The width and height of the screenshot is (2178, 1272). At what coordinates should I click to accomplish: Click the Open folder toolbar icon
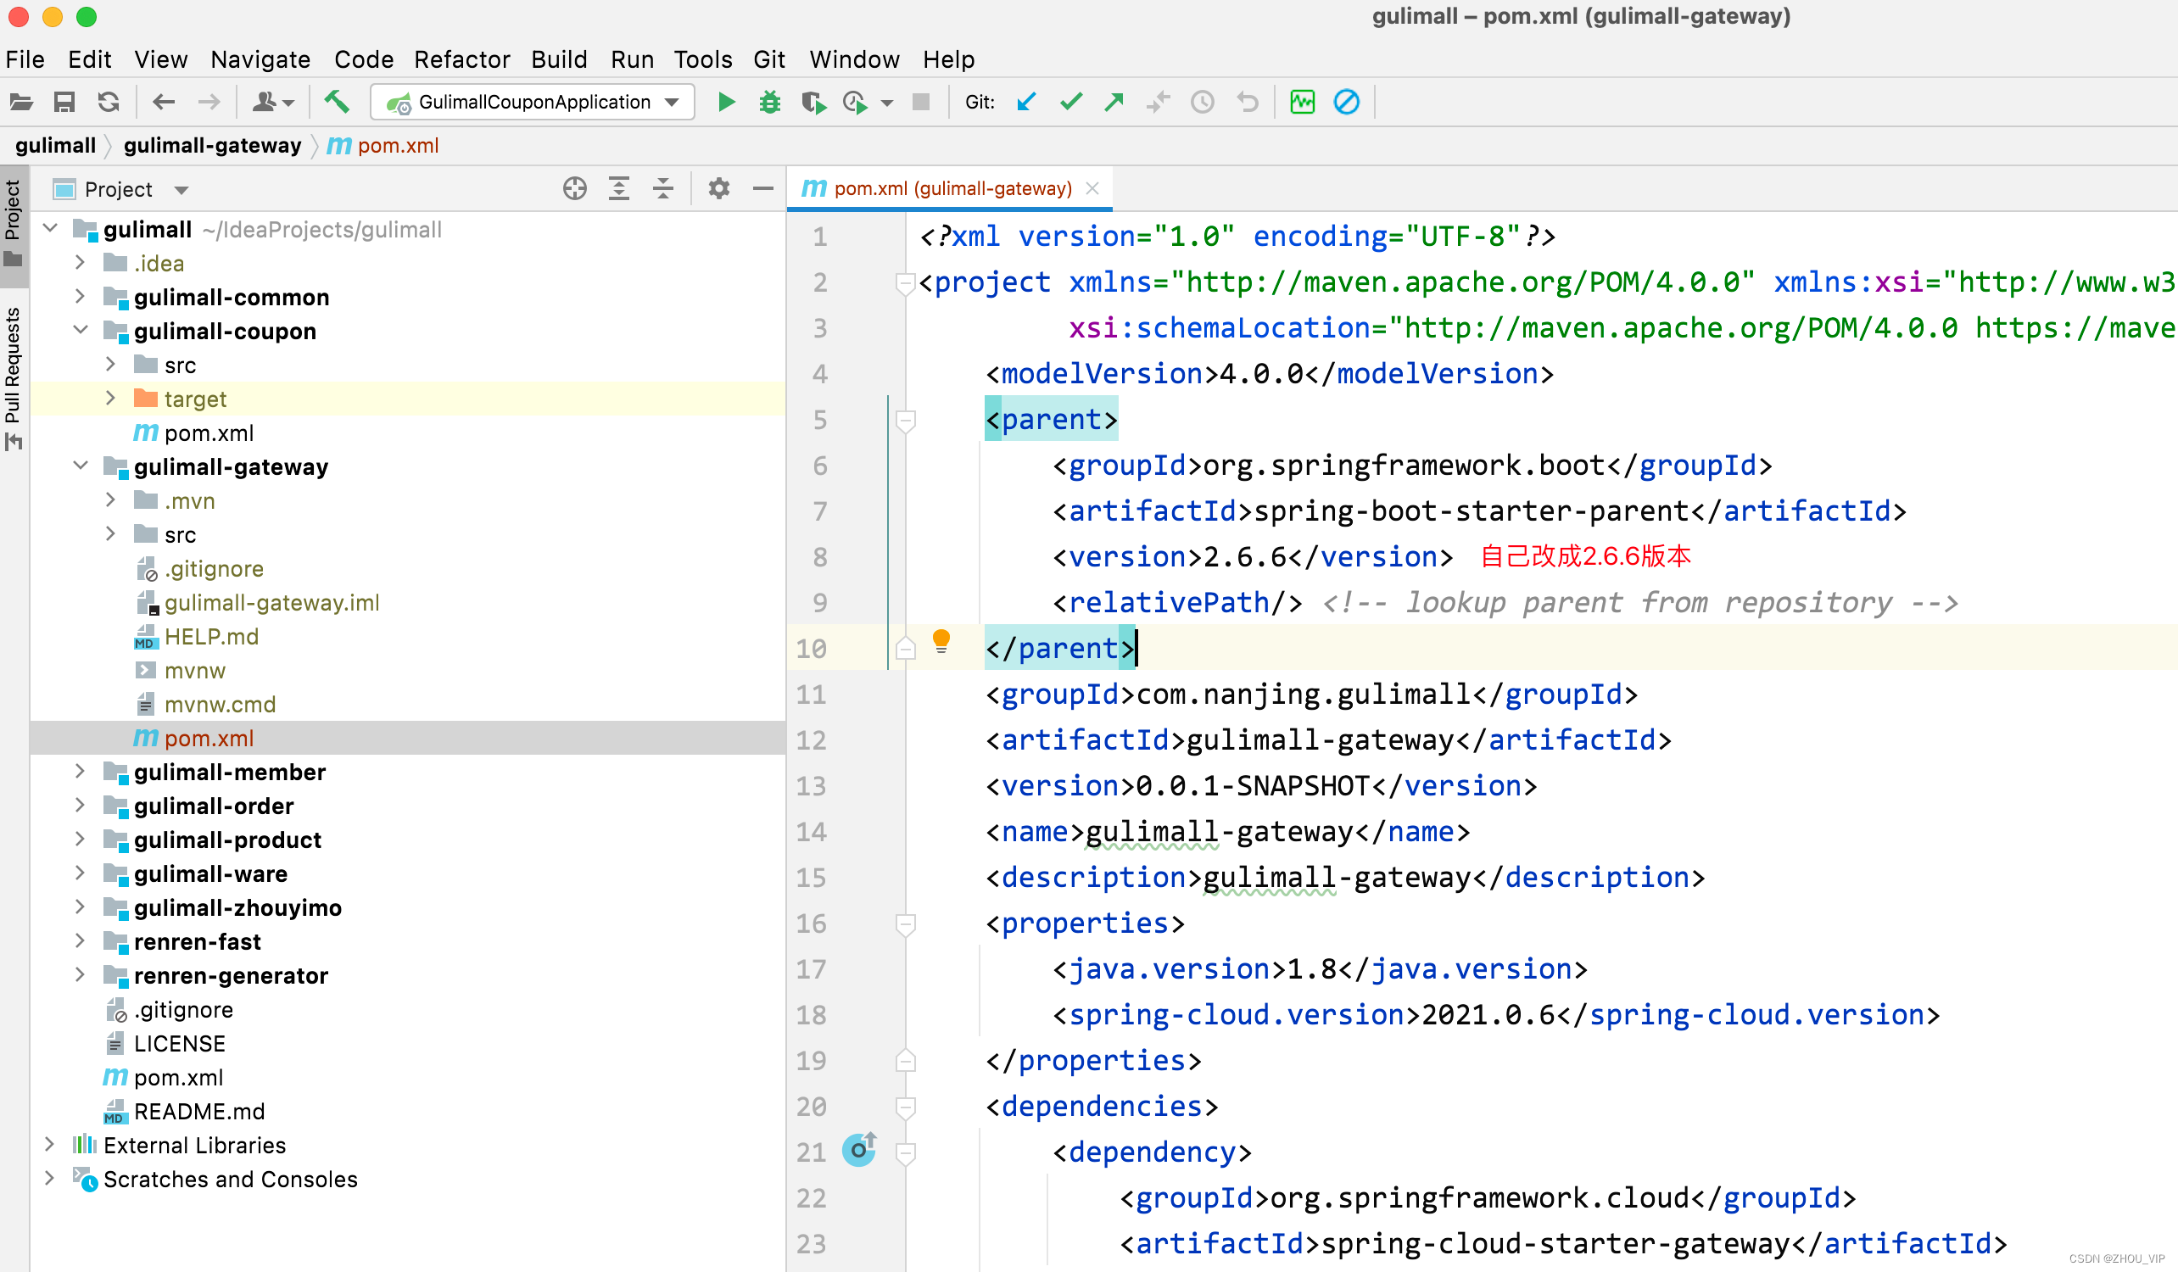[20, 102]
